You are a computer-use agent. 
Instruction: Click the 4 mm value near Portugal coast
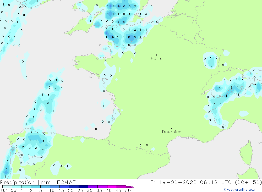7,169
